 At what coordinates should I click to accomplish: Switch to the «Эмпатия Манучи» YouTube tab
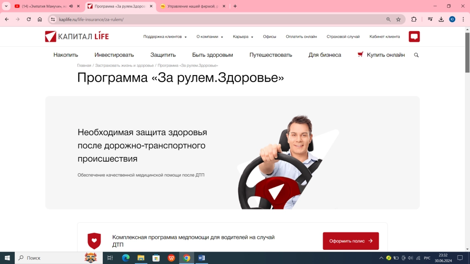point(44,6)
